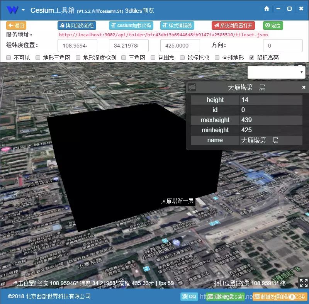Click the 小寨东路 road label on the map
Screen dimensions: 309x304
(90, 263)
